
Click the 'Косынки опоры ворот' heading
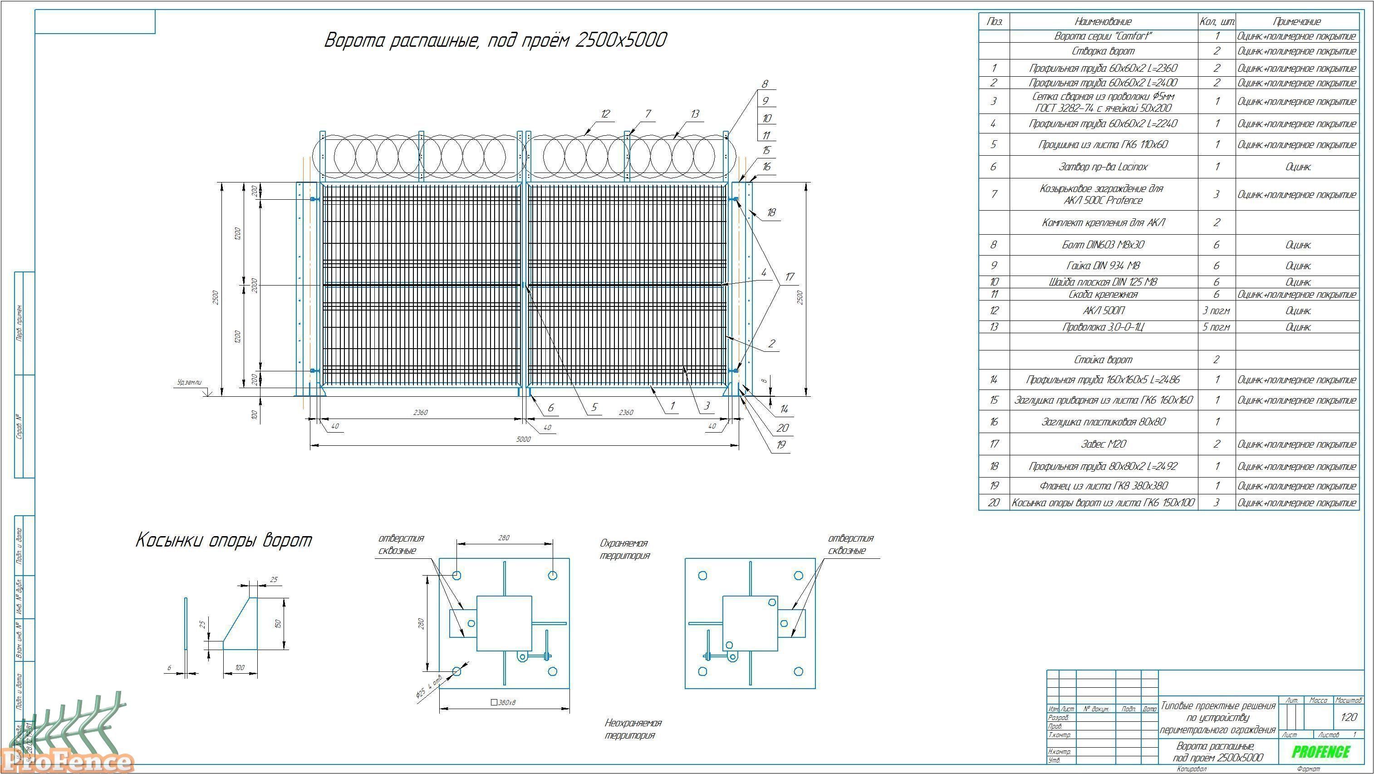pos(224,540)
